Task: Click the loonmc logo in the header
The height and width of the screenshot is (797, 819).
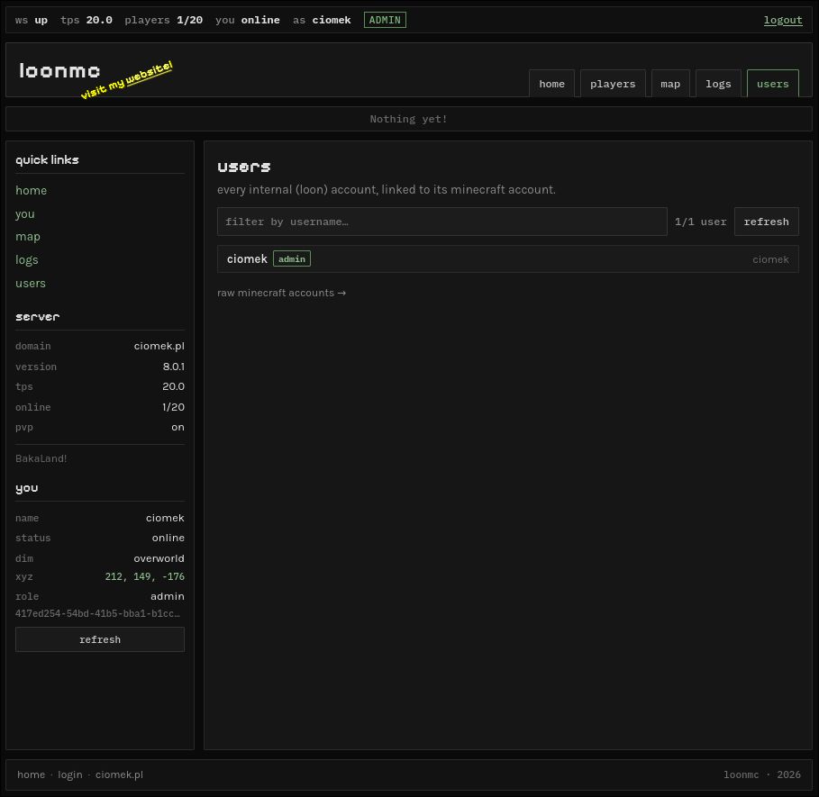Action: (59, 70)
